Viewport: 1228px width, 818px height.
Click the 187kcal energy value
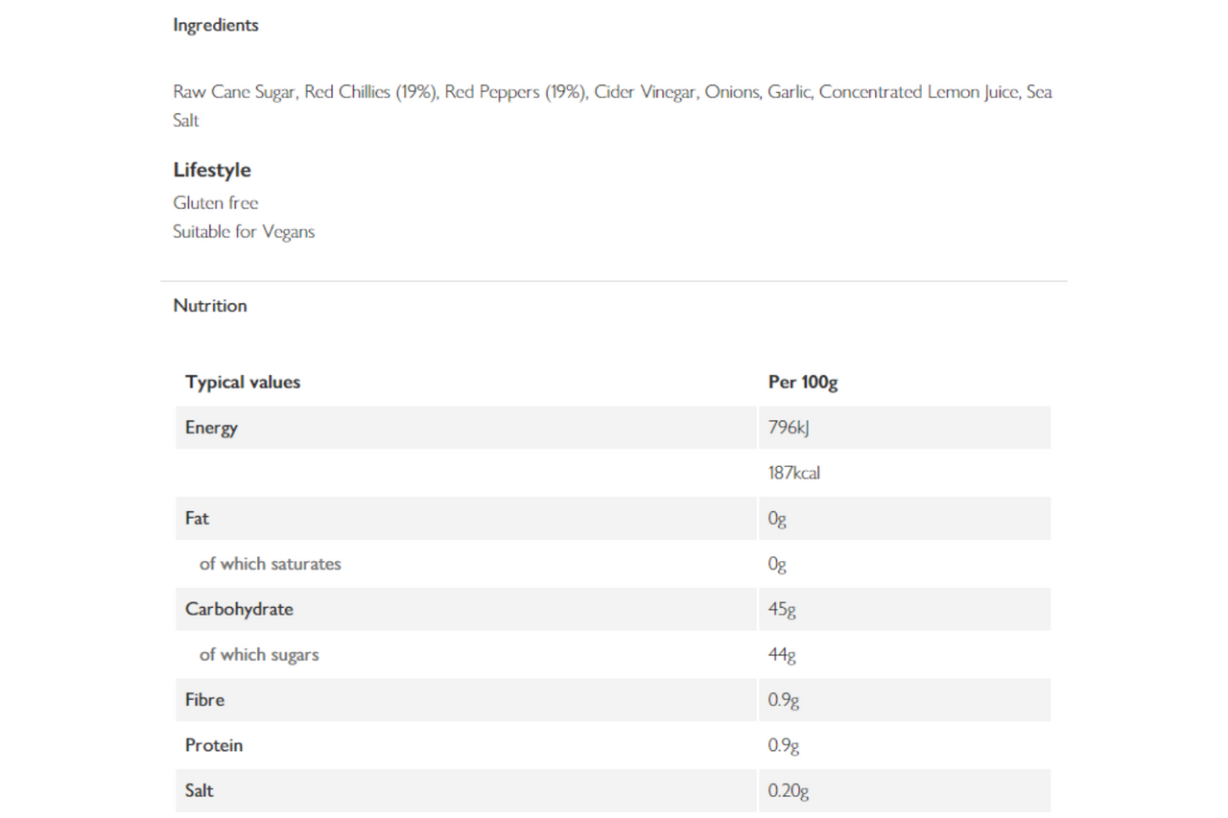794,473
